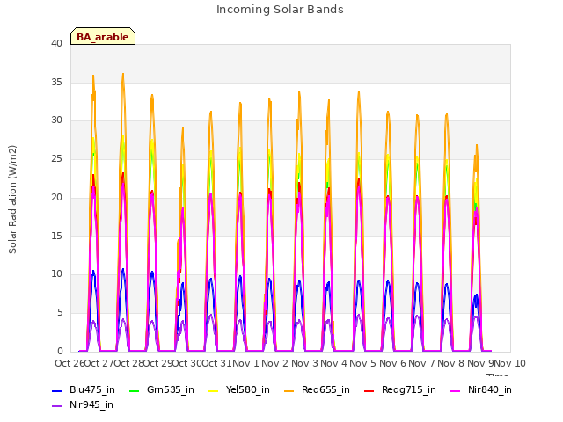Click the Nov 1 x-axis tick label
The height and width of the screenshot is (422, 563).
[246, 363]
